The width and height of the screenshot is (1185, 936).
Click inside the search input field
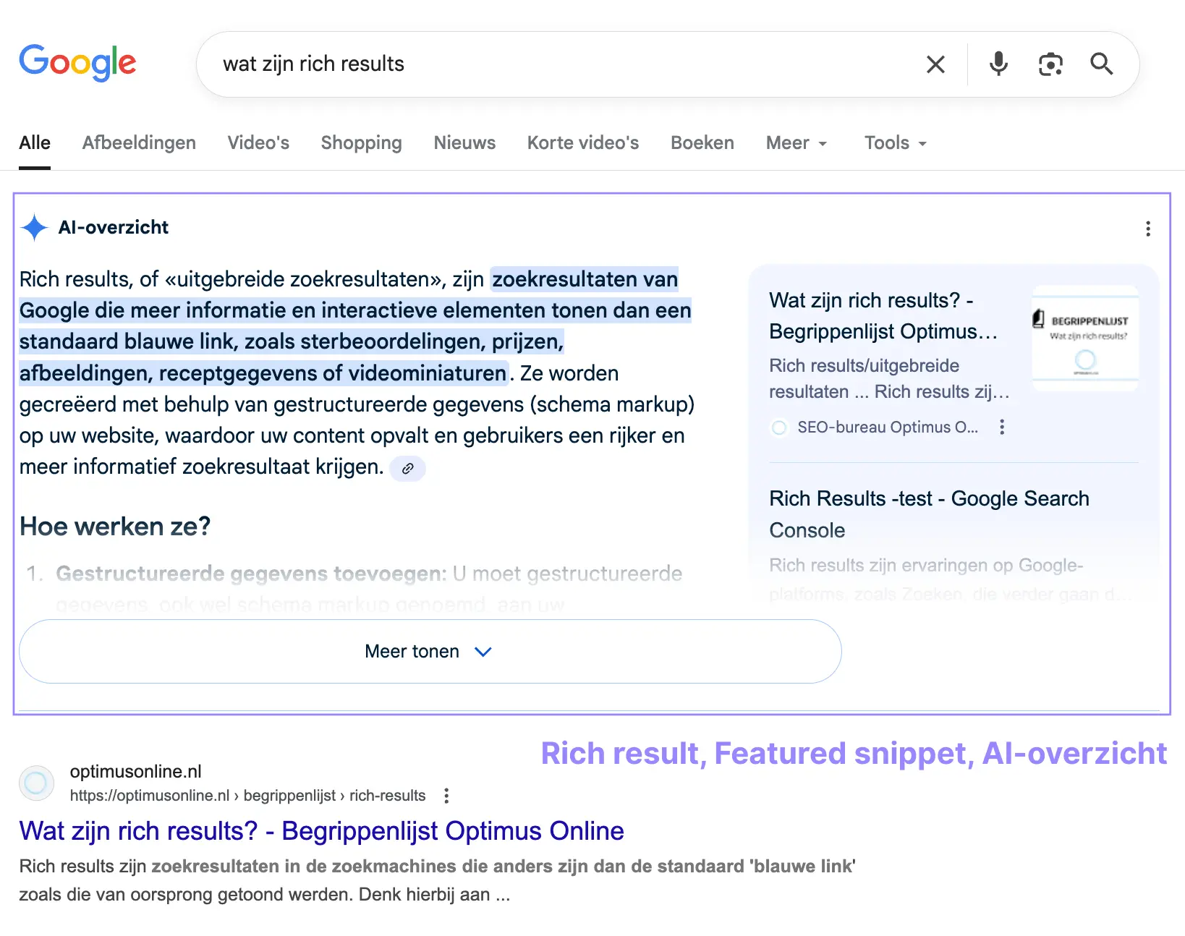tap(506, 64)
